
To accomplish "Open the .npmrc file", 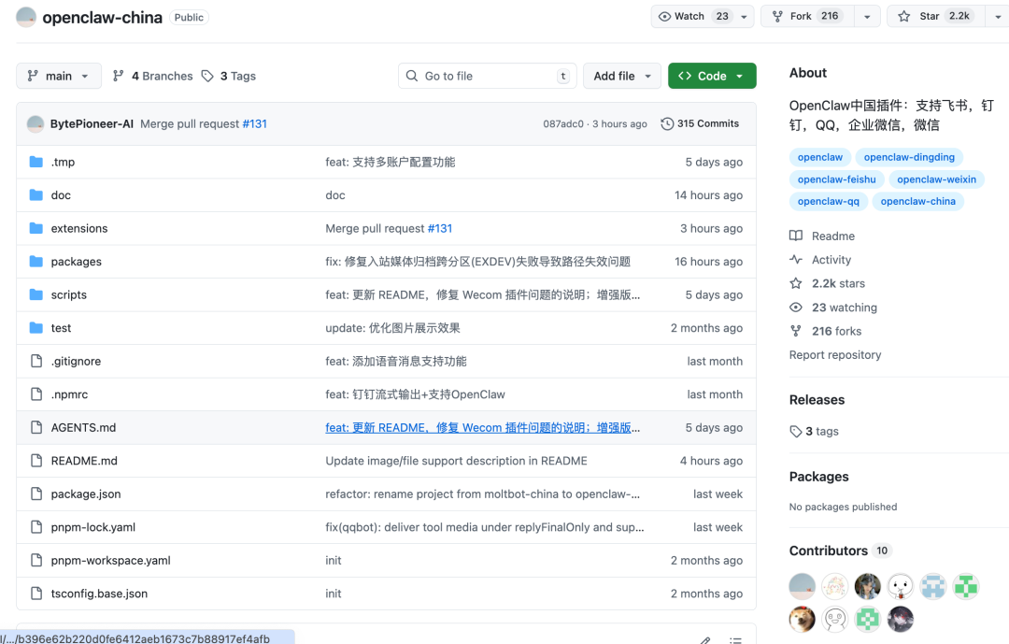I will (69, 394).
